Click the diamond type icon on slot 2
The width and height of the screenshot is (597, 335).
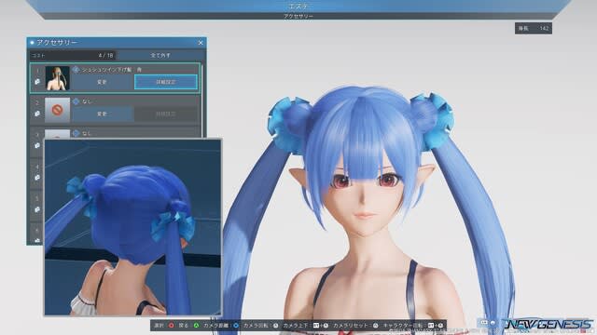click(x=76, y=101)
